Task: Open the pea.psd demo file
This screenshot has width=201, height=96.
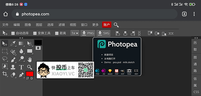Action: pos(117,62)
